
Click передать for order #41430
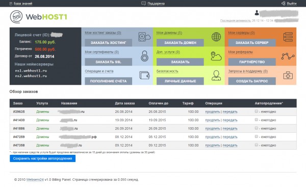pos(230,120)
